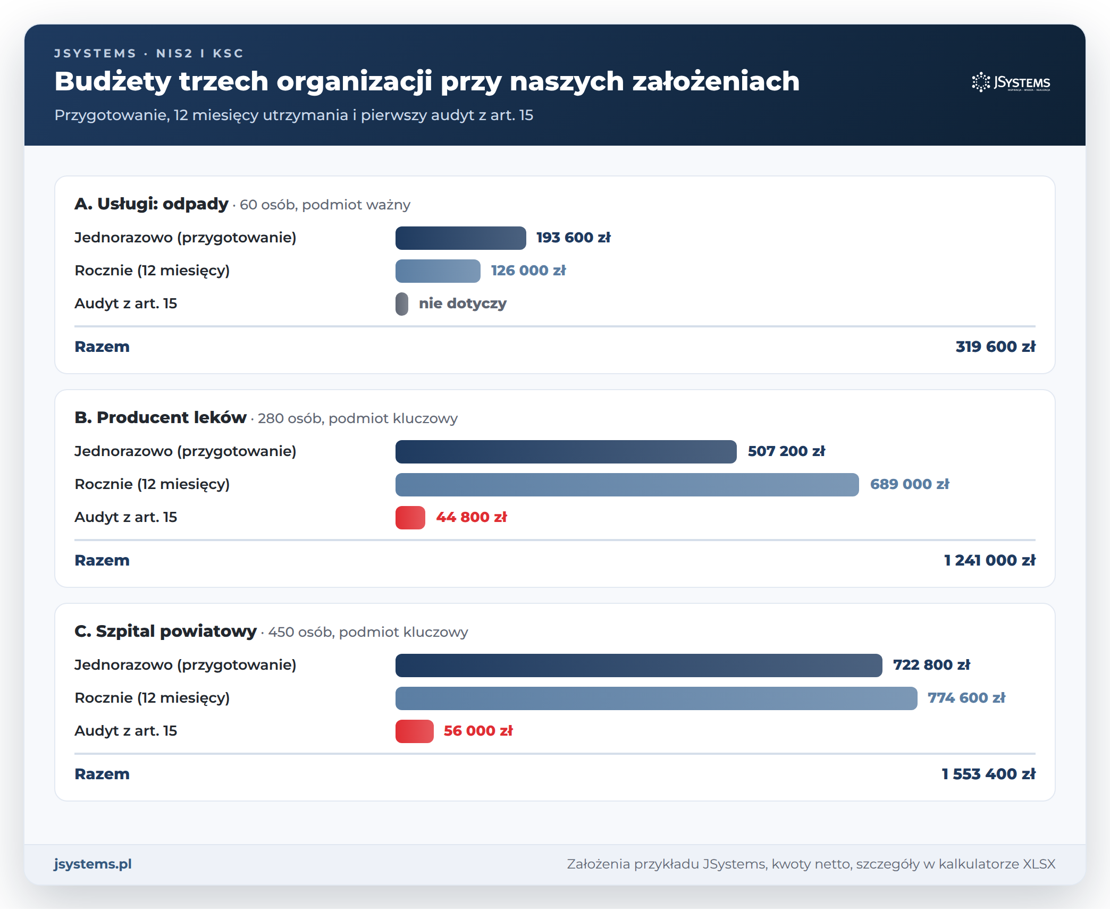The width and height of the screenshot is (1110, 910).
Task: Click 'Audyt z art. 15' in Szpital powiatowy card
Action: [x=126, y=731]
